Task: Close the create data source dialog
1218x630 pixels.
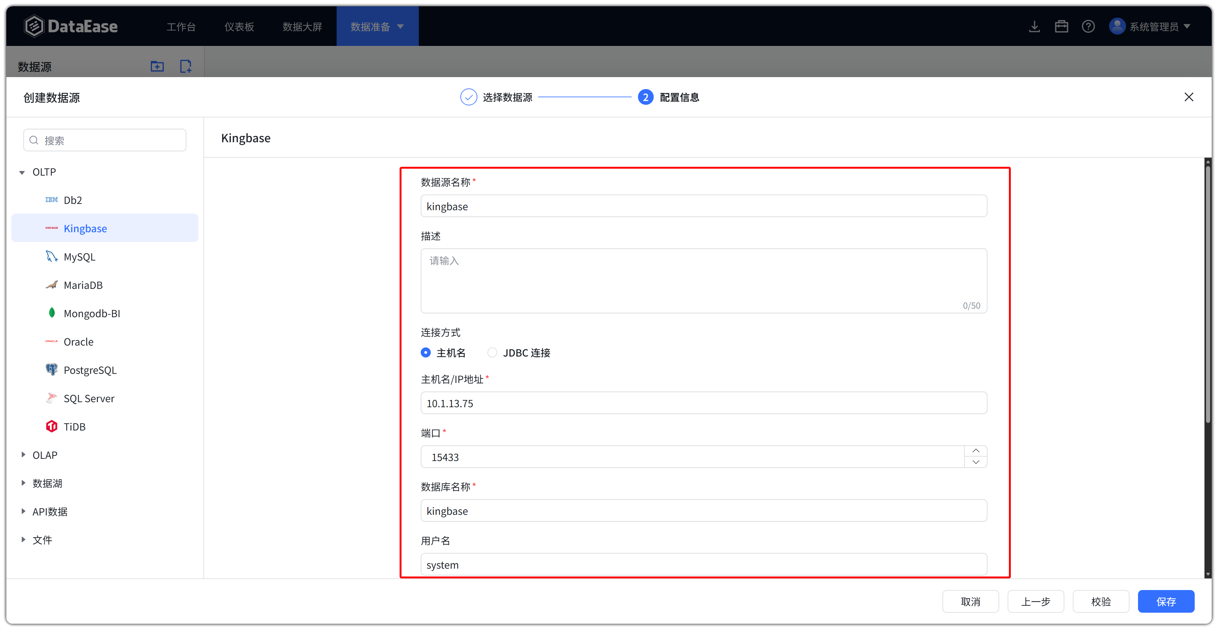Action: 1189,97
